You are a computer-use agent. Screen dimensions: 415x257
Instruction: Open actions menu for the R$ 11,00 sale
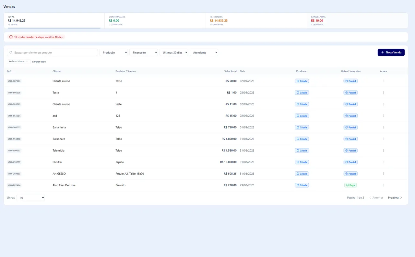(384, 104)
